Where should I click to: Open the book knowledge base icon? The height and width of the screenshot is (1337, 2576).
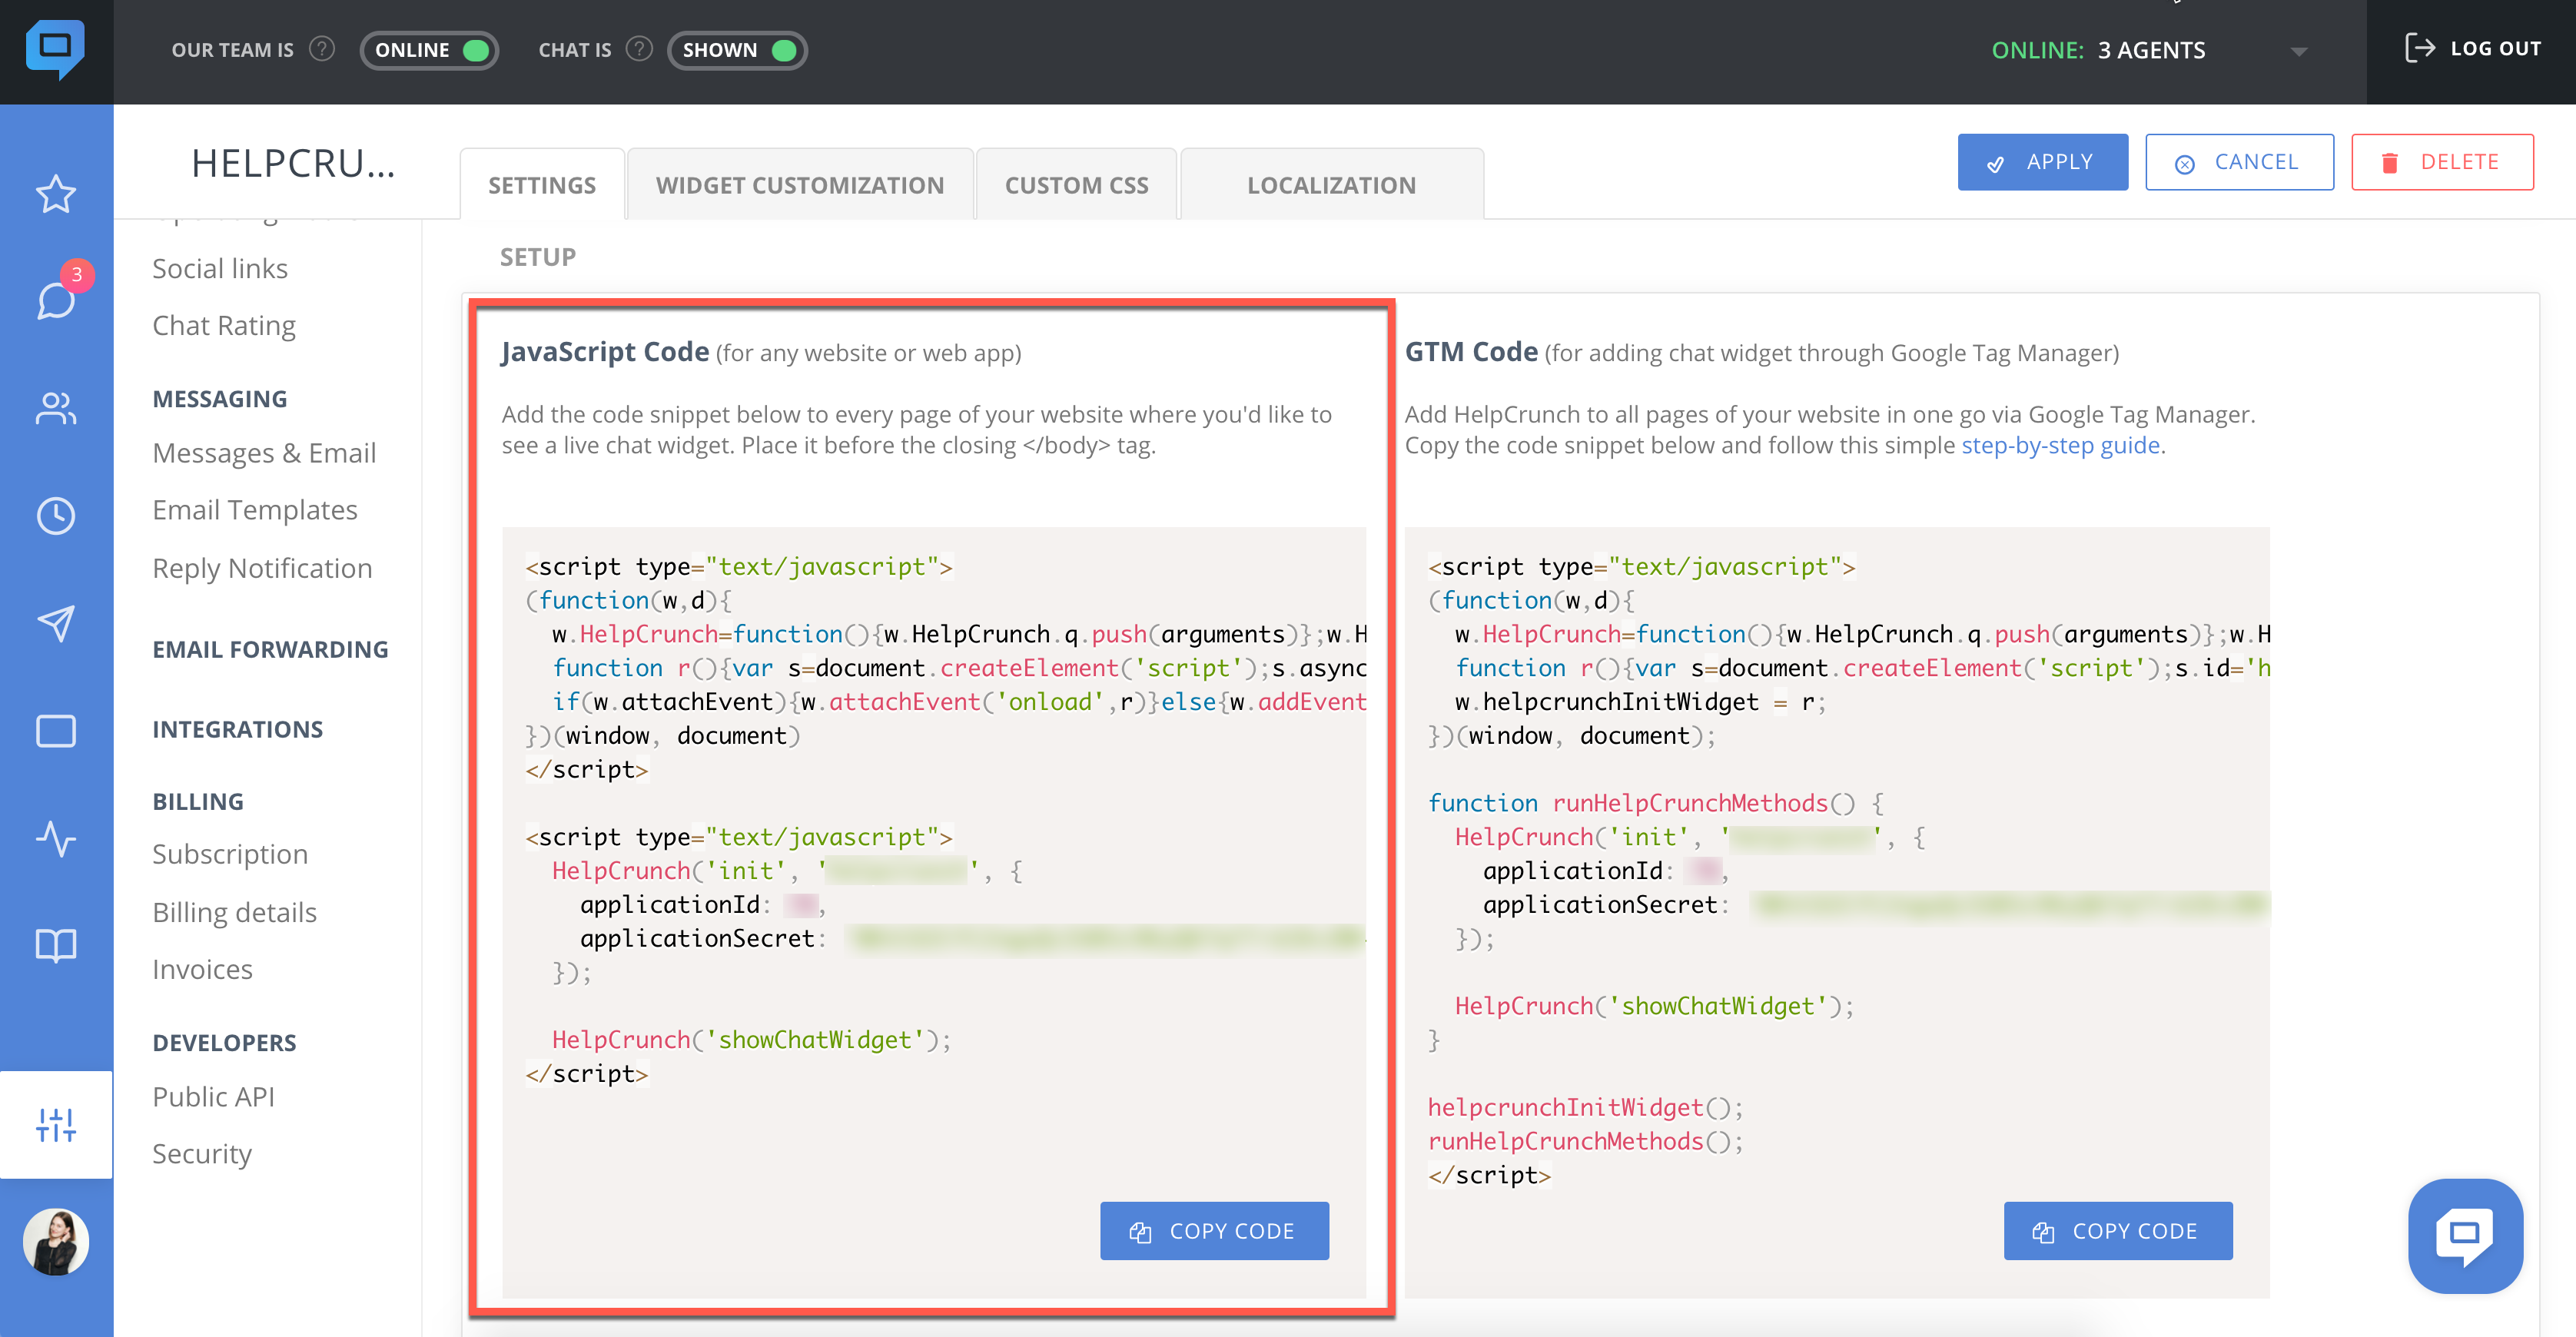[x=56, y=945]
